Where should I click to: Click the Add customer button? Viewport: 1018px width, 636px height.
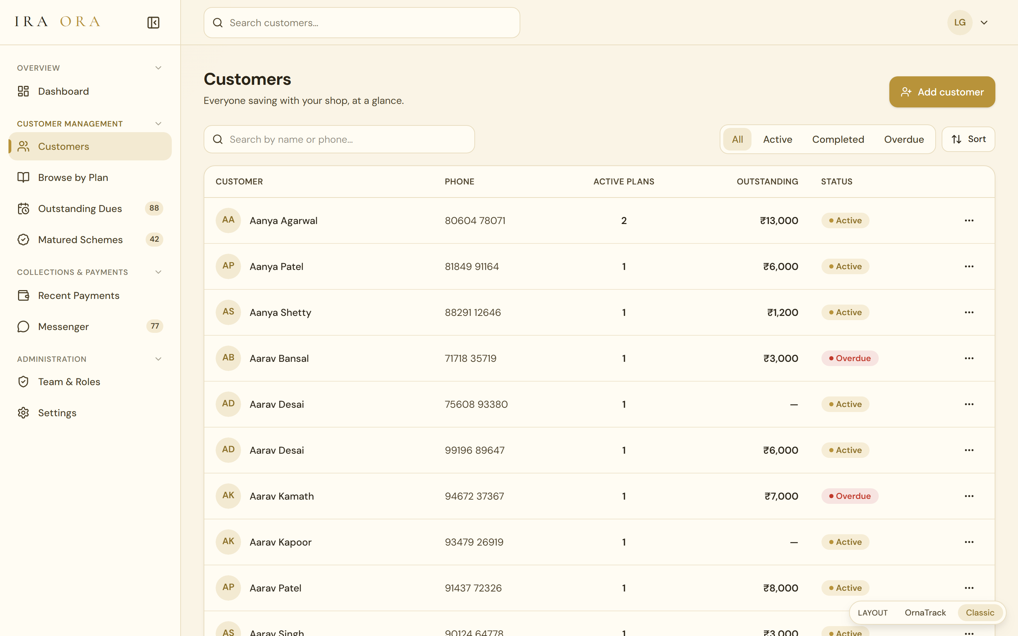tap(942, 92)
